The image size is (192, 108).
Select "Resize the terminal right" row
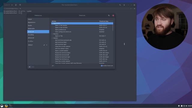coord(82,57)
